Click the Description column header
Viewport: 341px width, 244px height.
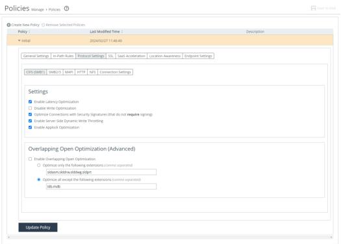click(x=255, y=32)
